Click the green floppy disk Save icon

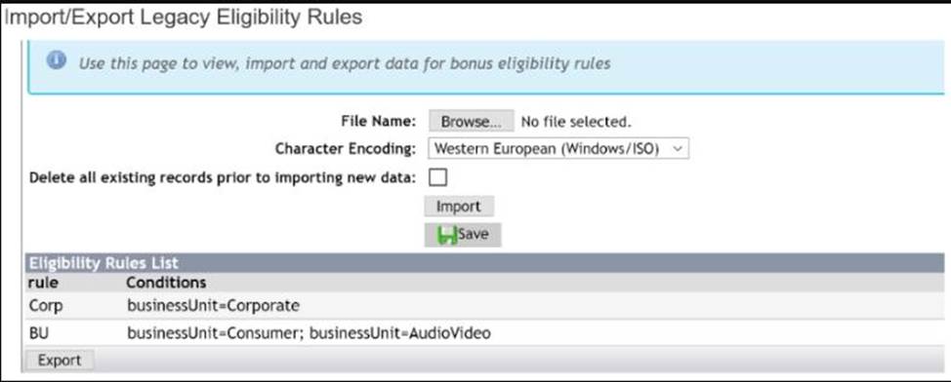[x=447, y=235]
